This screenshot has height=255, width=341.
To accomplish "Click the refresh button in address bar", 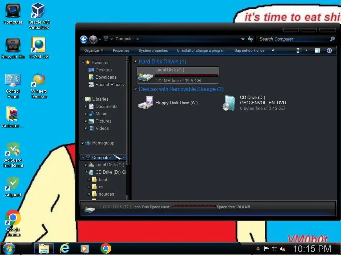I will [x=250, y=39].
